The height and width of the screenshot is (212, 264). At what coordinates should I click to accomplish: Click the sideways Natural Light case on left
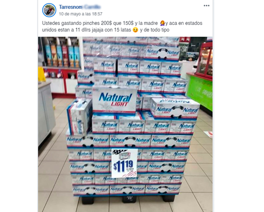click(79, 117)
